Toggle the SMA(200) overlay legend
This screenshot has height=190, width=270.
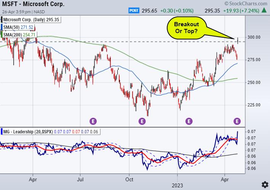point(21,35)
